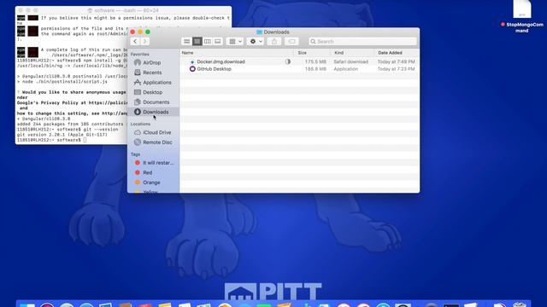547x307 pixels.
Task: Open Desktop folder in sidebar
Action: (152, 92)
